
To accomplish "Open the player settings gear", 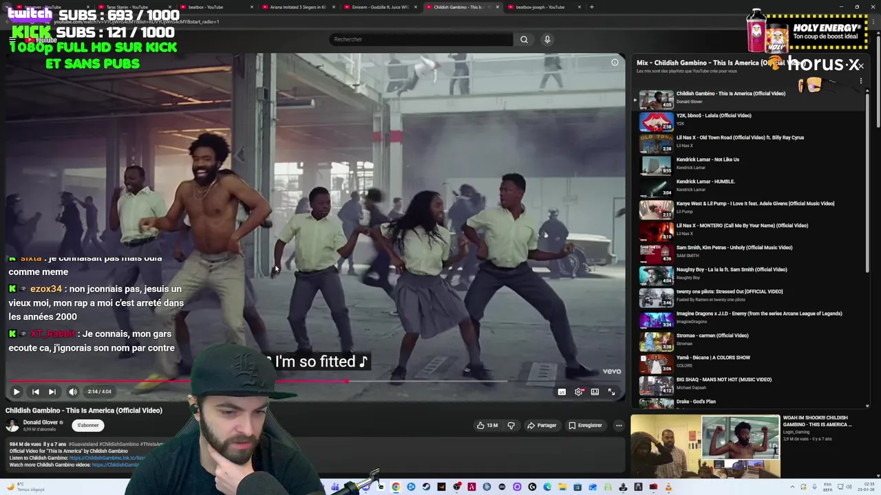I will click(x=578, y=392).
